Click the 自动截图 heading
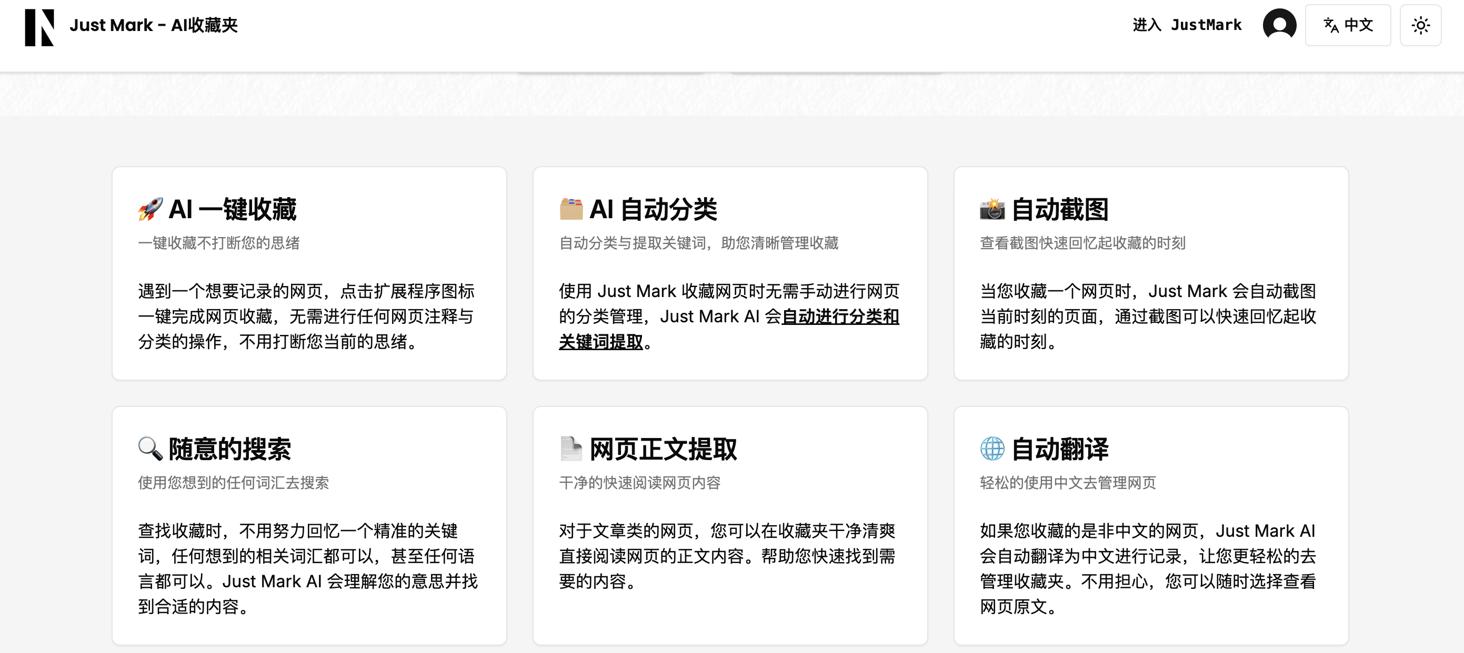The image size is (1464, 653). [x=1059, y=209]
